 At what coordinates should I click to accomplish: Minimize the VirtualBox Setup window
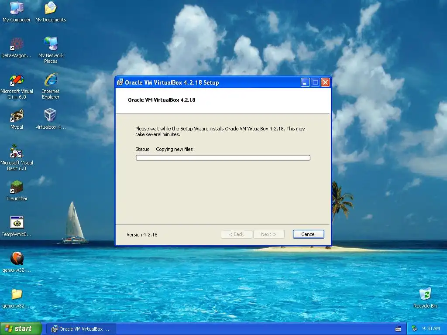(305, 82)
